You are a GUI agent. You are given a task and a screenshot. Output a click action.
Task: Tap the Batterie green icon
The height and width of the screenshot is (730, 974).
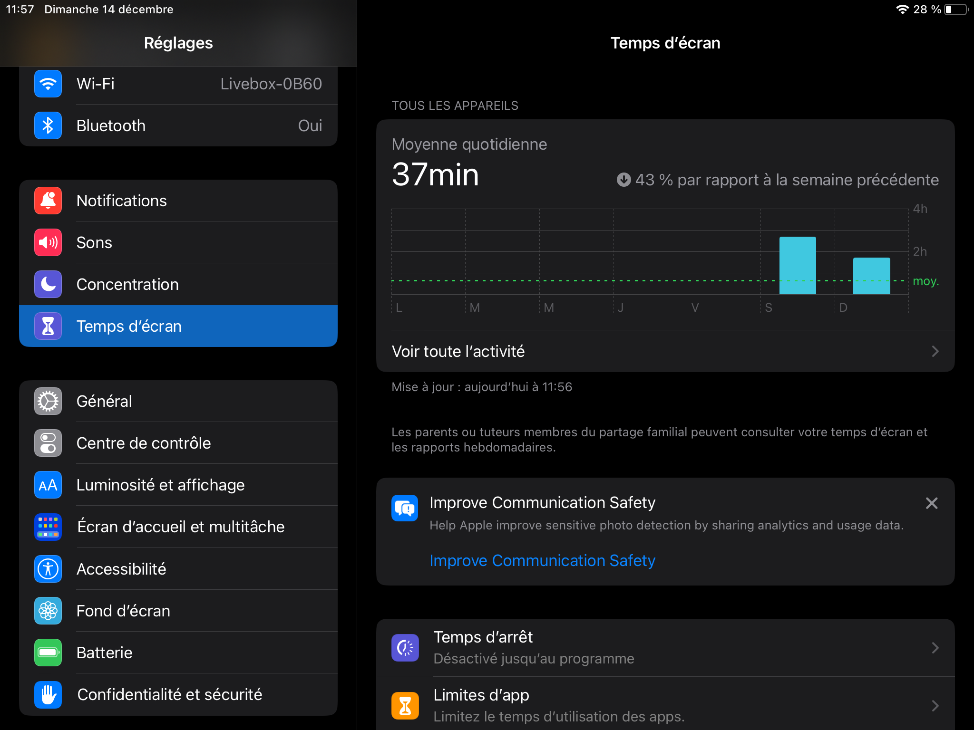[x=48, y=653]
